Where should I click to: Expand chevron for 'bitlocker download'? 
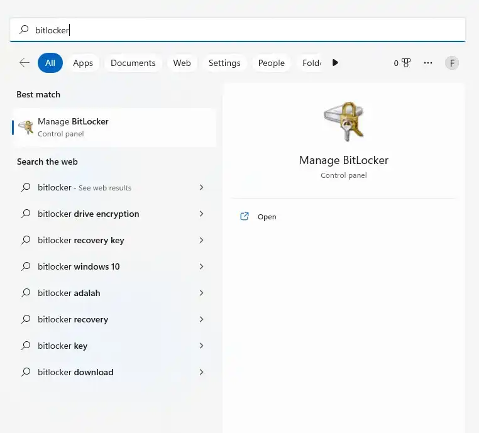pos(201,372)
